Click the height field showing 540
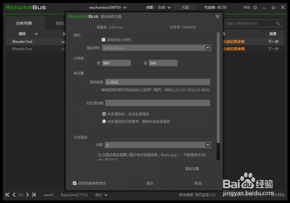This screenshot has width=290, height=203. tap(163, 63)
